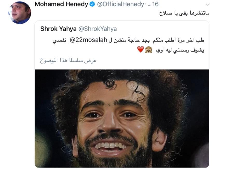Viewport: 249px width, 169px height.
Task: Click "عرض سلسلة هذا الموضوع" thread link
Action: point(68,61)
